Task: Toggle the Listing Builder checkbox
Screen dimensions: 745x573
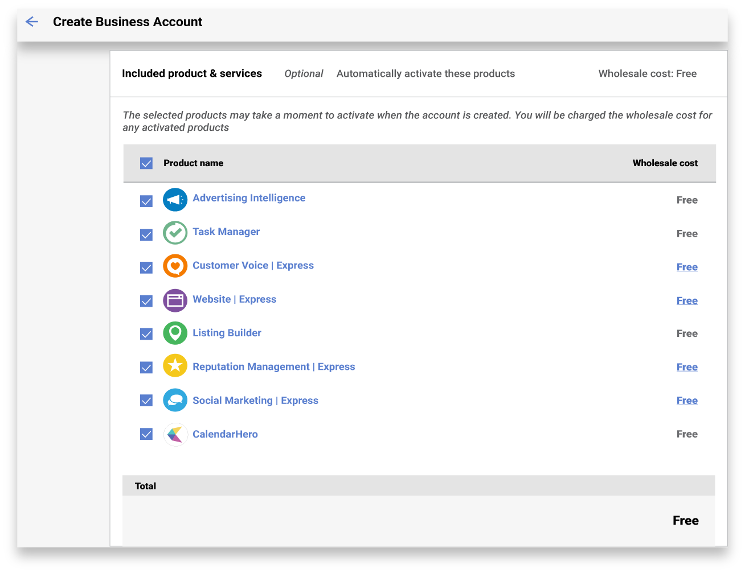Action: point(146,334)
